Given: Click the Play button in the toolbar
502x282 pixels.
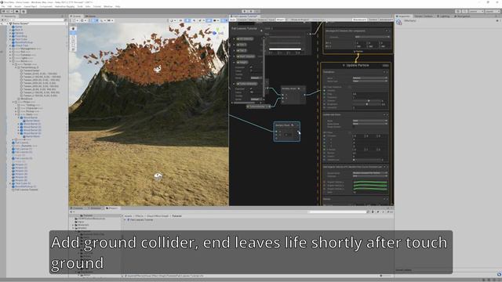Looking at the screenshot, I should click(x=245, y=12).
